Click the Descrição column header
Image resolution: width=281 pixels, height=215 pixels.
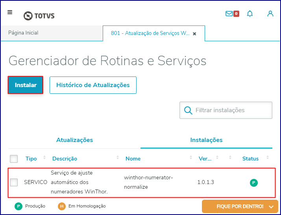pyautogui.click(x=65, y=159)
